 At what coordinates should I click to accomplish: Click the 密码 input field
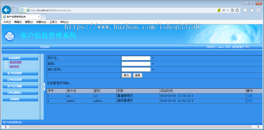click(136, 64)
